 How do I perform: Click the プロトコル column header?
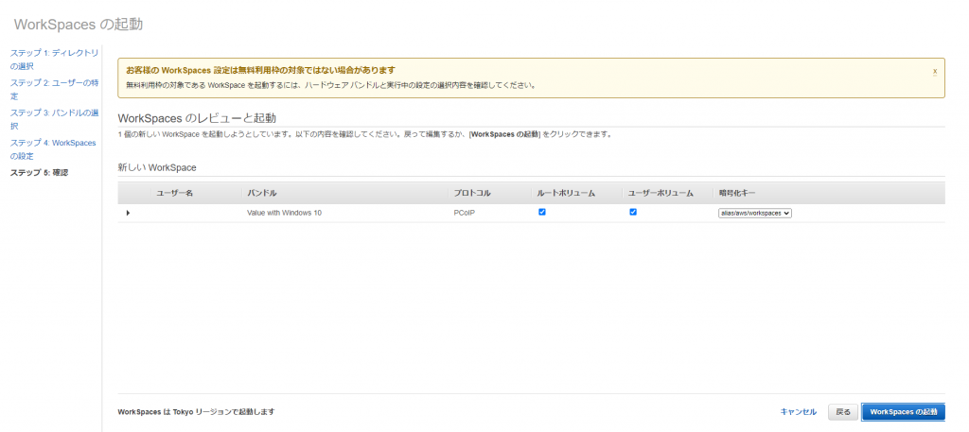click(472, 193)
